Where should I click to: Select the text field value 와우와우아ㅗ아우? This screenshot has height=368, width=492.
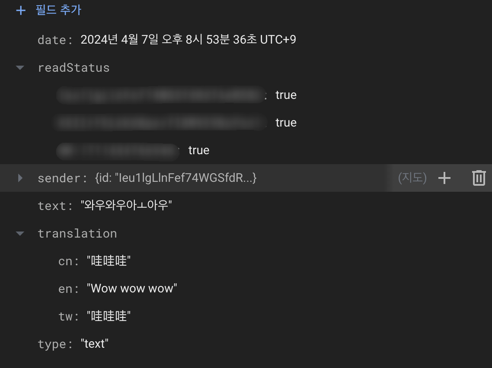tap(126, 206)
